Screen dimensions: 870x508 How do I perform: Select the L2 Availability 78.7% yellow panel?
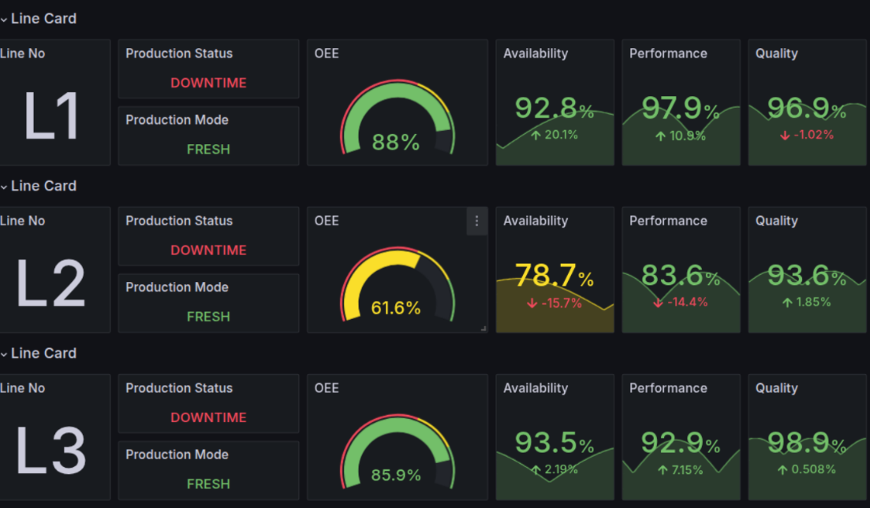(x=554, y=270)
